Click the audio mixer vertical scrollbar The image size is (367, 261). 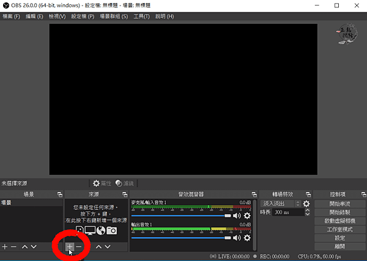coord(254,225)
